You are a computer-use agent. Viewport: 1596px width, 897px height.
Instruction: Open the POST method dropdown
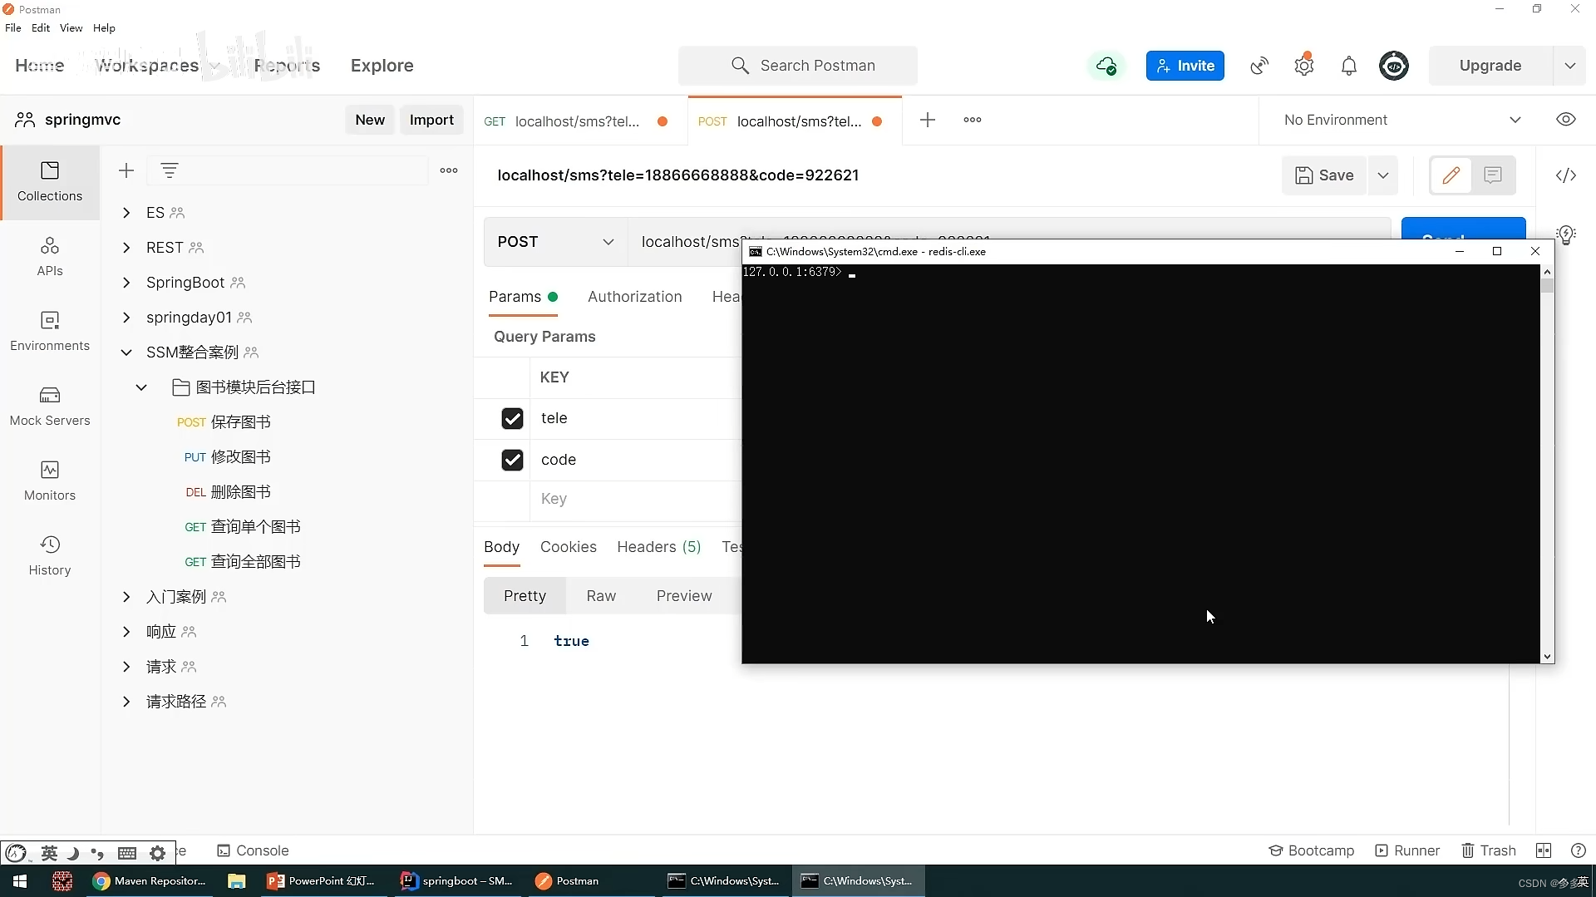(x=554, y=242)
